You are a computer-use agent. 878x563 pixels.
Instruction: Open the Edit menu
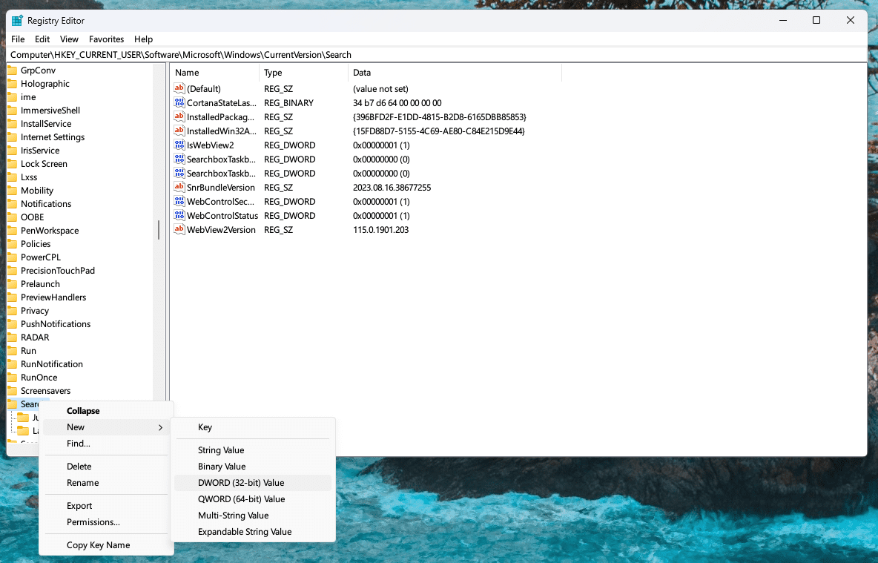[42, 39]
